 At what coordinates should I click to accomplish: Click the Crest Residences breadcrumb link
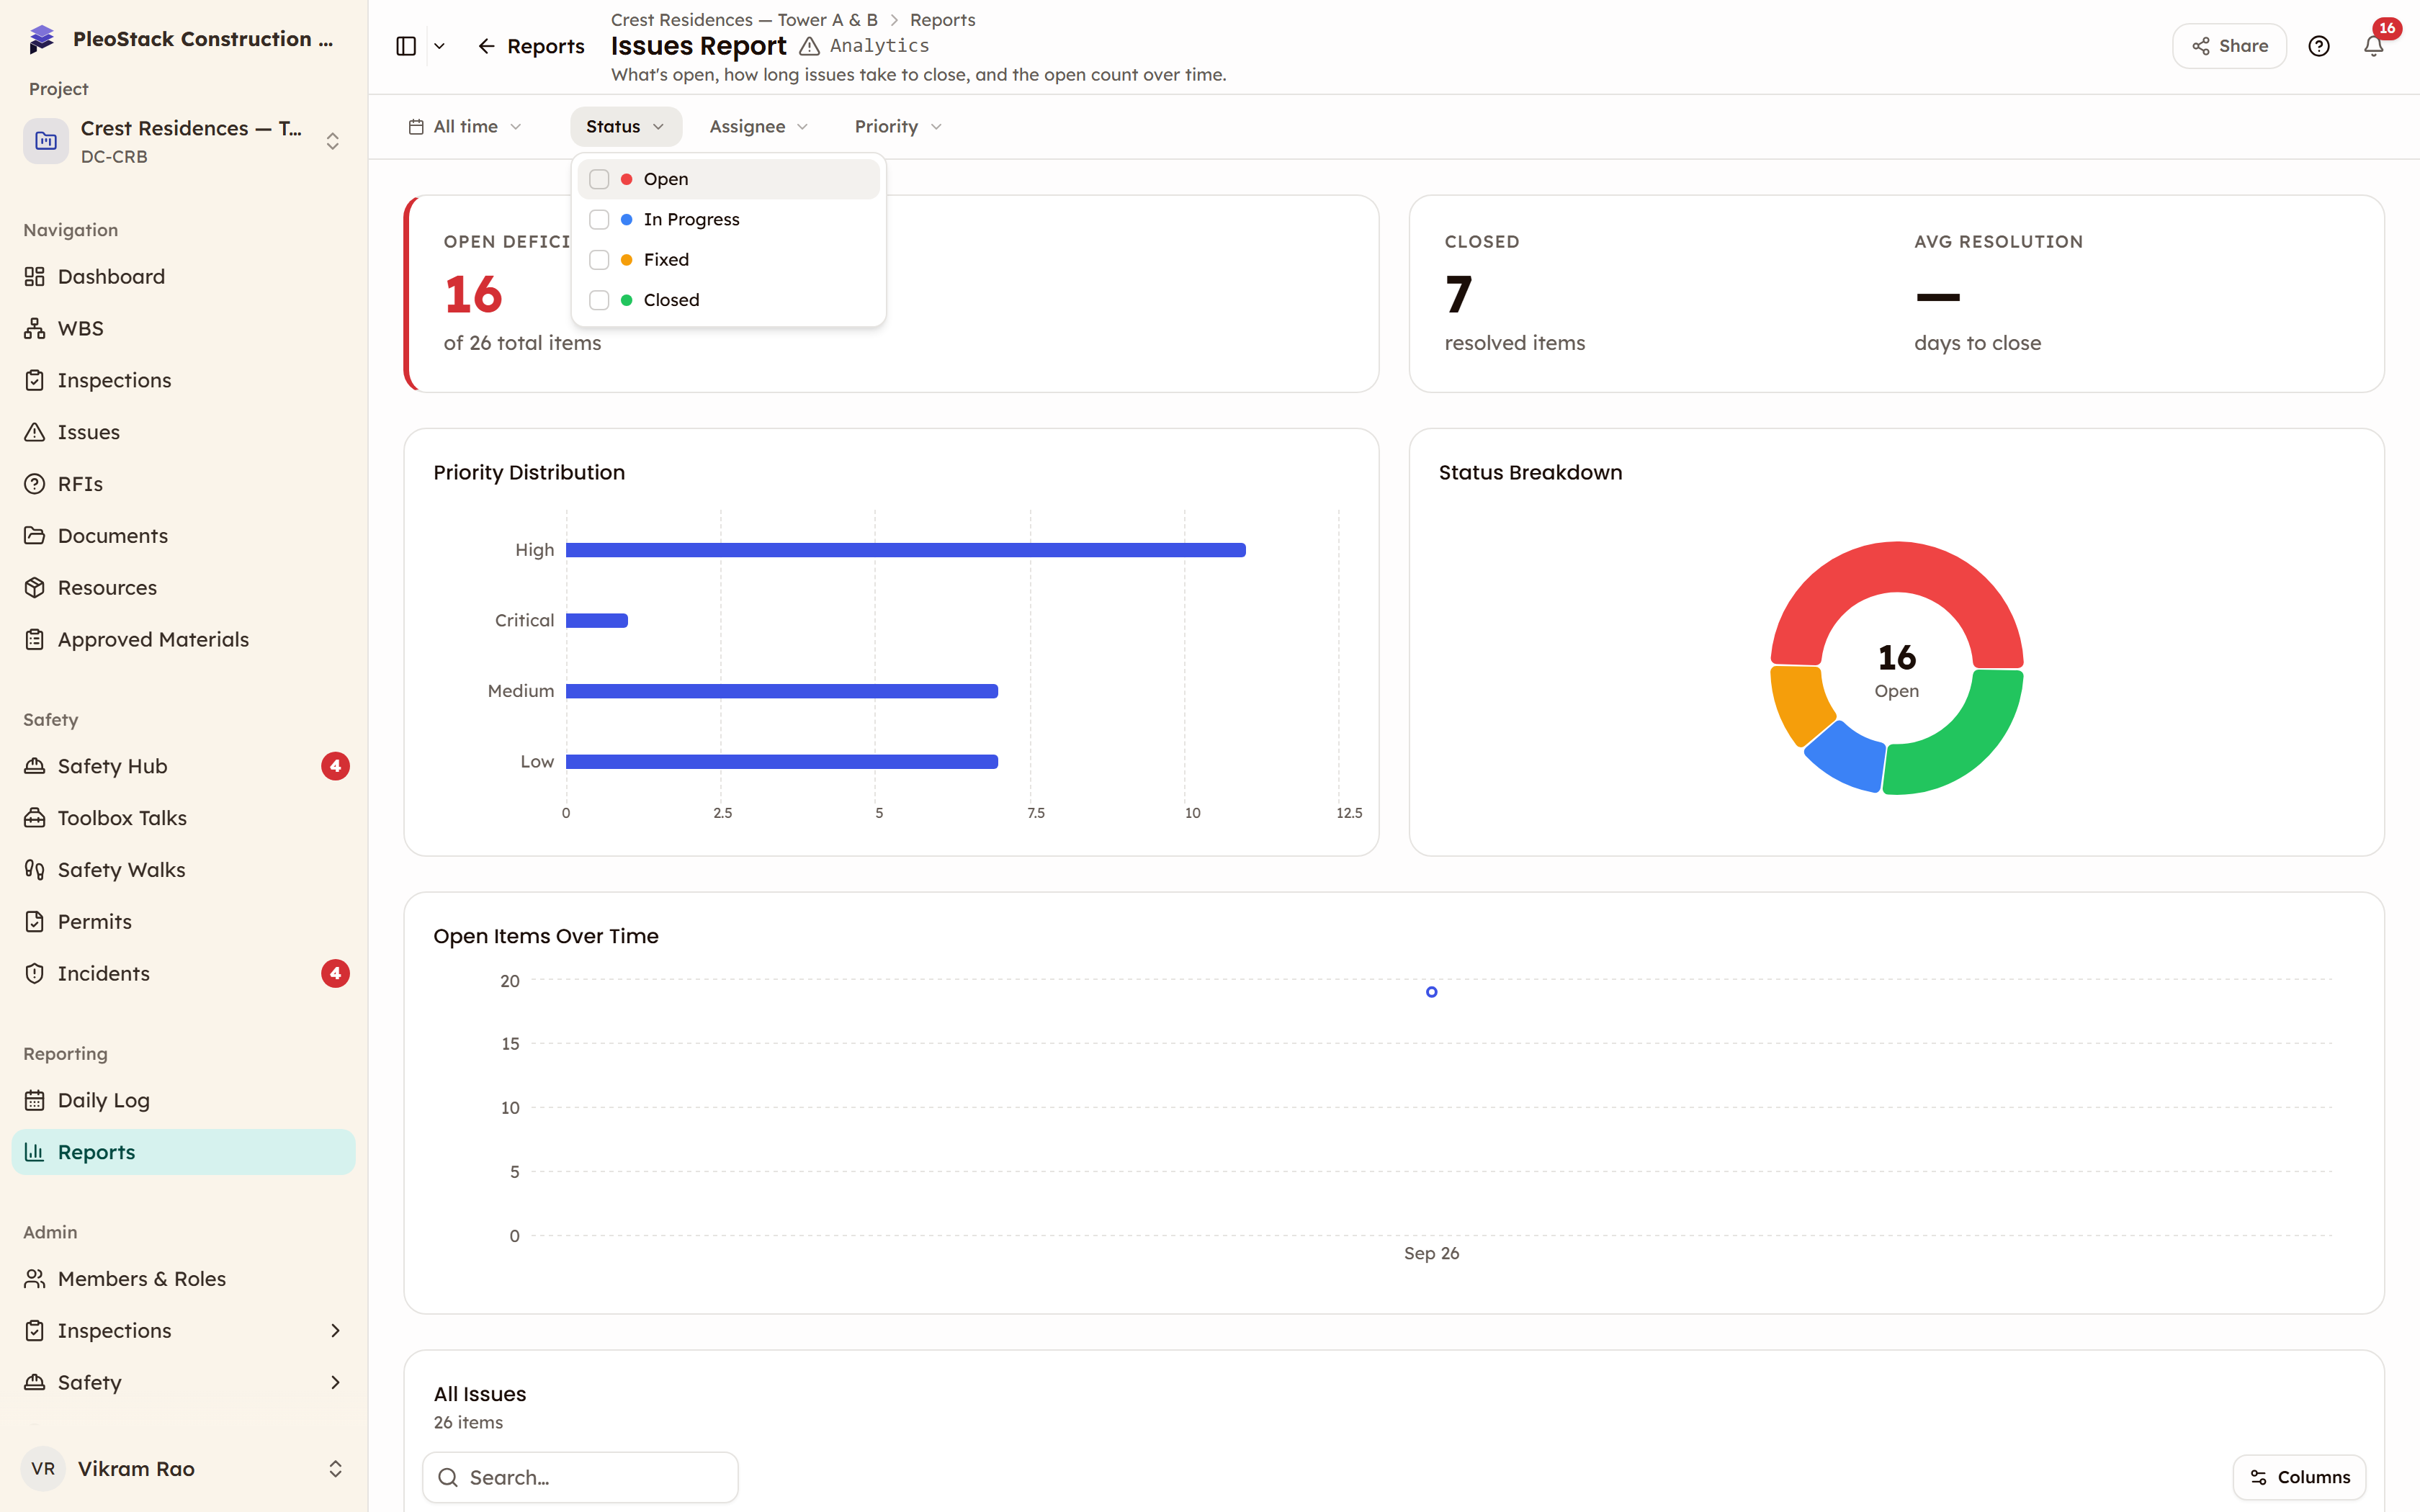[744, 20]
